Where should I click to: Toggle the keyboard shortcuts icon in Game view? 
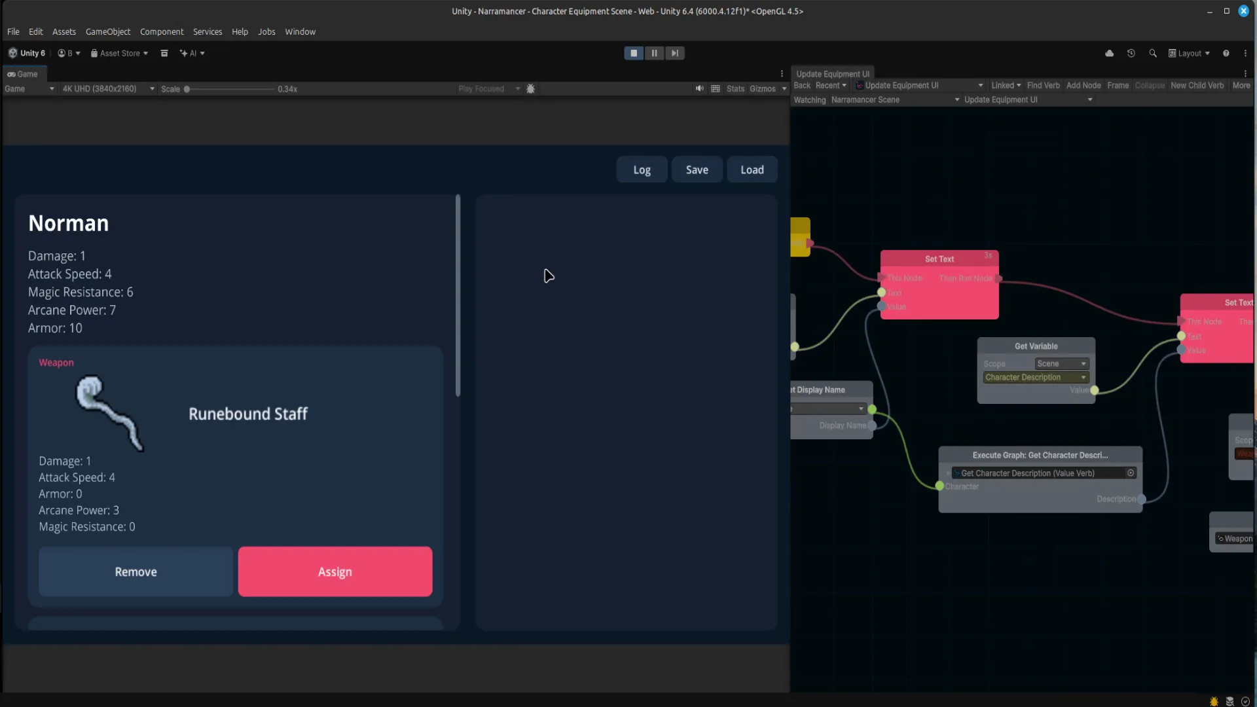pos(716,88)
